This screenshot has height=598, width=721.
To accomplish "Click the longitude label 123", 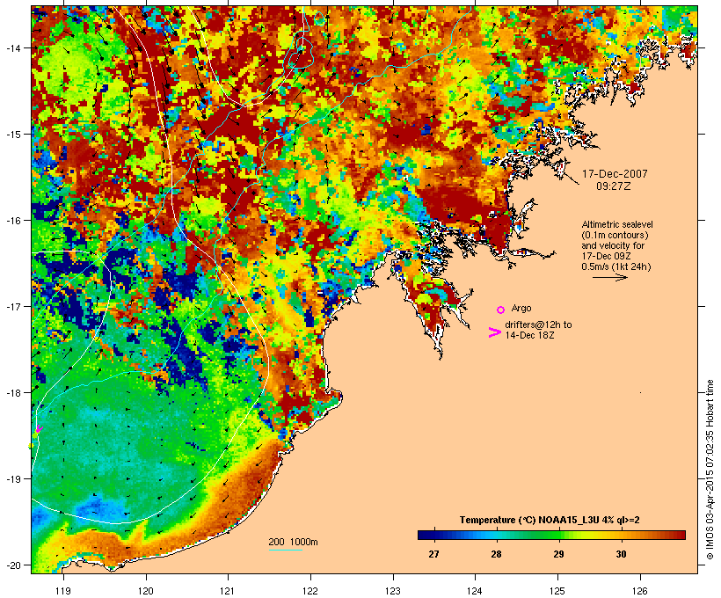I will [x=393, y=591].
